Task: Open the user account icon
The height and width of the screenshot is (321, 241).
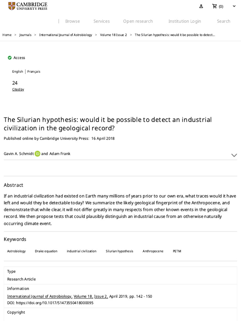Action: pos(201,6)
